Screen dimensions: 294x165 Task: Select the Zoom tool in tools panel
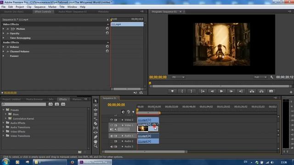[x=96, y=146]
